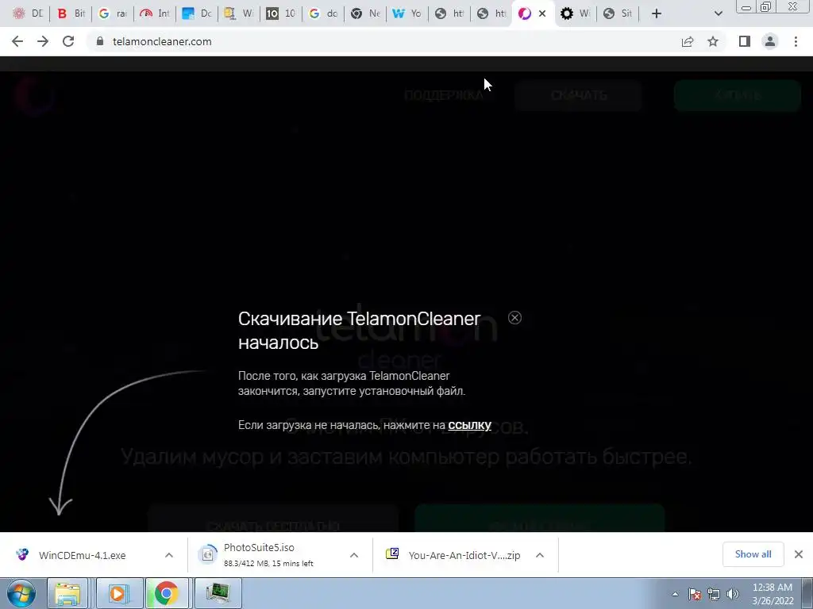The image size is (813, 609).
Task: Open network tray icon
Action: click(714, 594)
